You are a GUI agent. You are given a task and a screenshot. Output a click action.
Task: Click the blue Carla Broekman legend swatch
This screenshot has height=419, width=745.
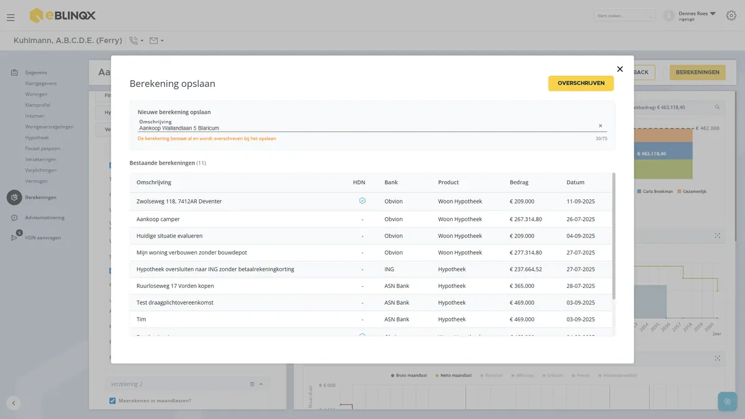(x=639, y=192)
